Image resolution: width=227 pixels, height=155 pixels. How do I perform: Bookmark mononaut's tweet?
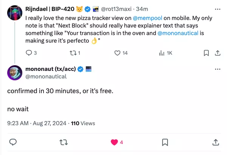pos(165,142)
